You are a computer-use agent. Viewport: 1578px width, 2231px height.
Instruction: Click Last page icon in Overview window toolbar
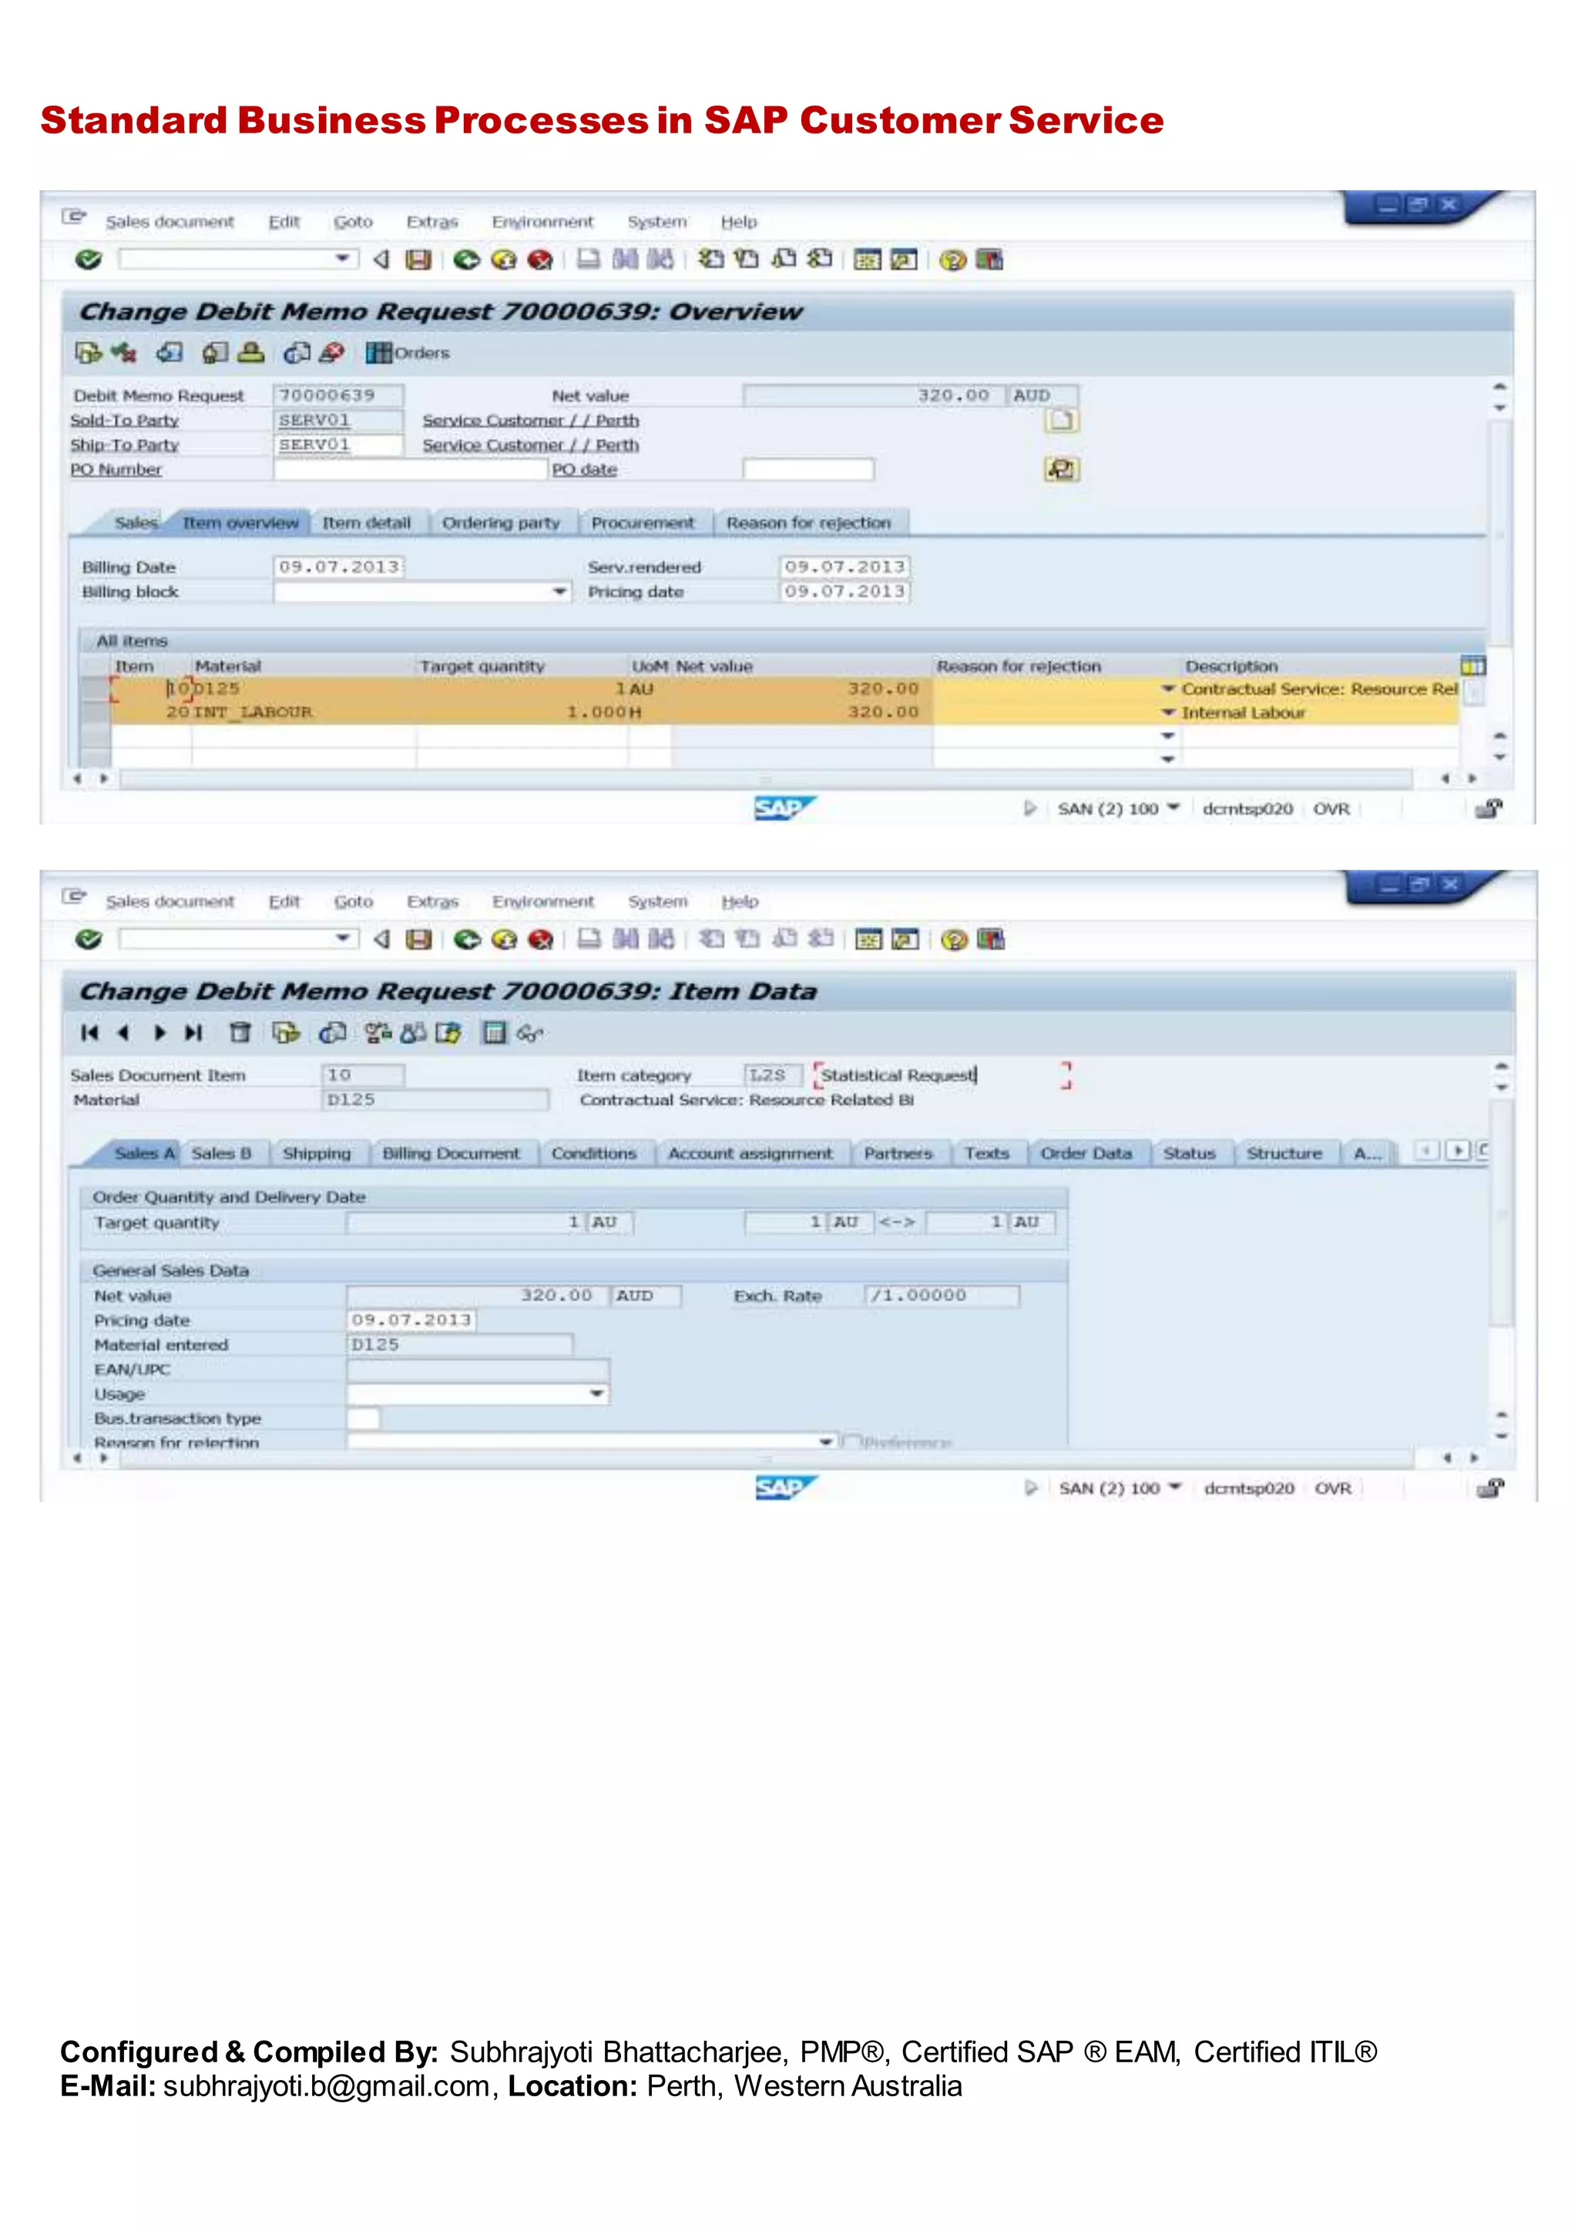[819, 259]
